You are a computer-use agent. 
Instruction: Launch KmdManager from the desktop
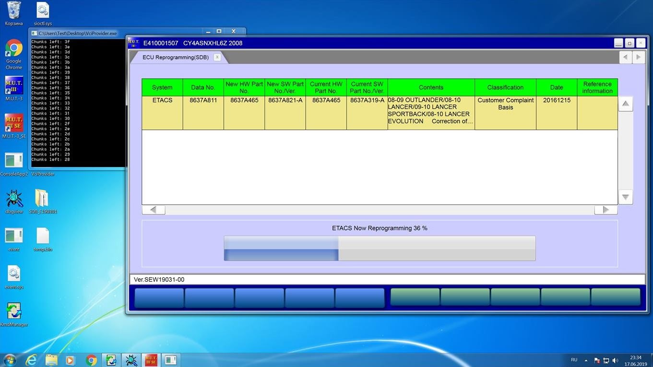14,315
